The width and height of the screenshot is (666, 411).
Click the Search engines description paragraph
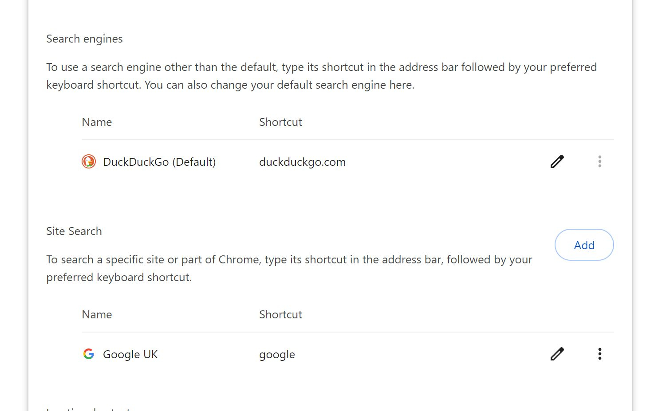(x=321, y=76)
